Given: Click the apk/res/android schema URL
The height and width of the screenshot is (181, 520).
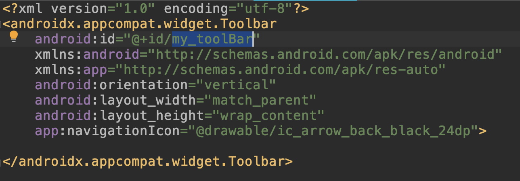Looking at the screenshot, I should point(325,54).
